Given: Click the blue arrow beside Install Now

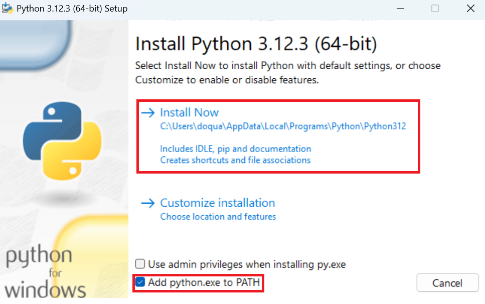Looking at the screenshot, I should coord(147,112).
